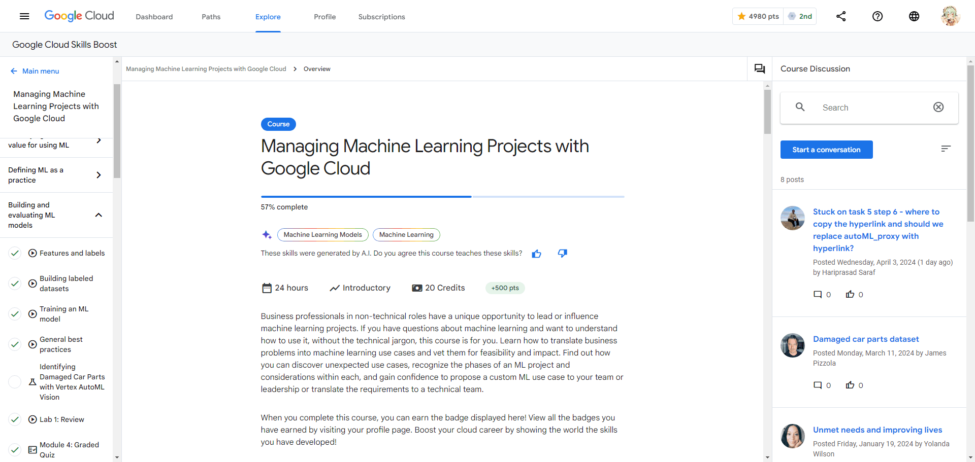Open Lab 1: Review lesson

point(62,419)
